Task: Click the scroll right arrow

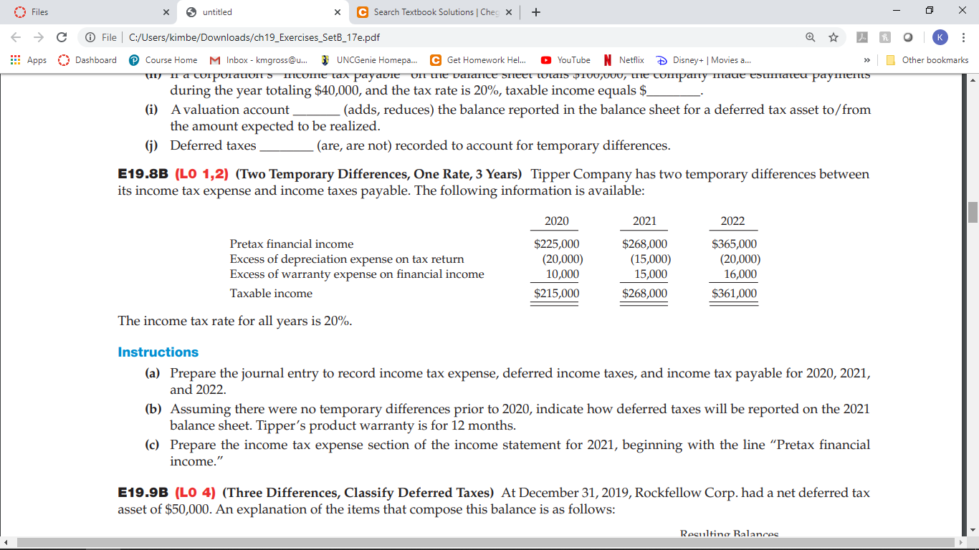Action: coord(960,544)
